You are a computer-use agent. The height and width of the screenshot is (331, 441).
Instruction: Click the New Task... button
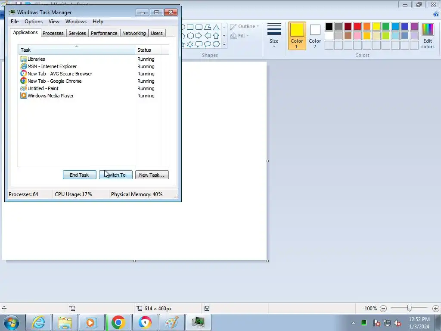tap(152, 175)
